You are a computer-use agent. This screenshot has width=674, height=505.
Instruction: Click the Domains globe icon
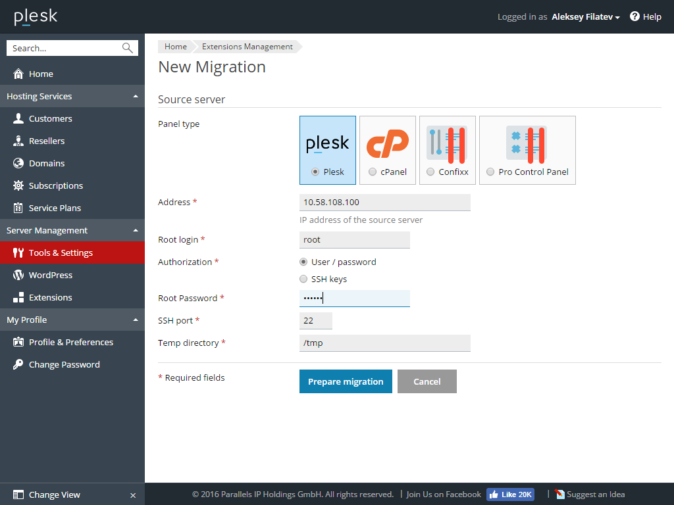[x=18, y=163]
